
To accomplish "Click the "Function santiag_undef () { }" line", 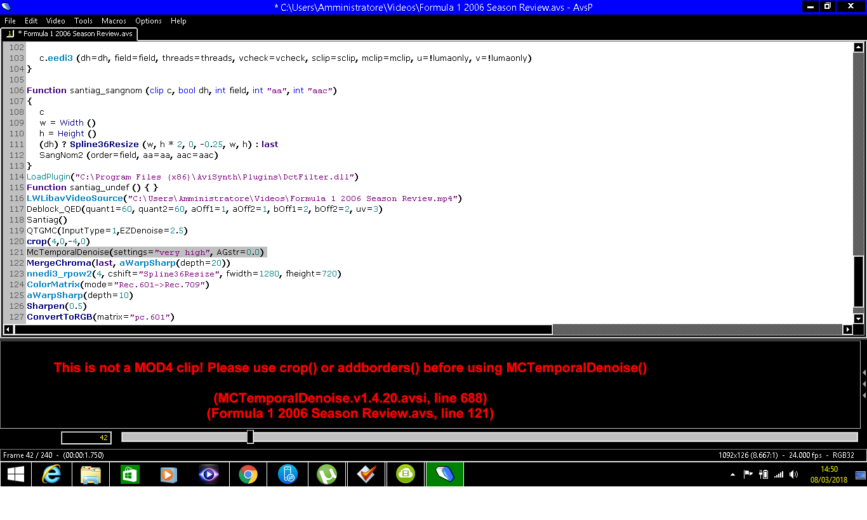I will pyautogui.click(x=93, y=188).
